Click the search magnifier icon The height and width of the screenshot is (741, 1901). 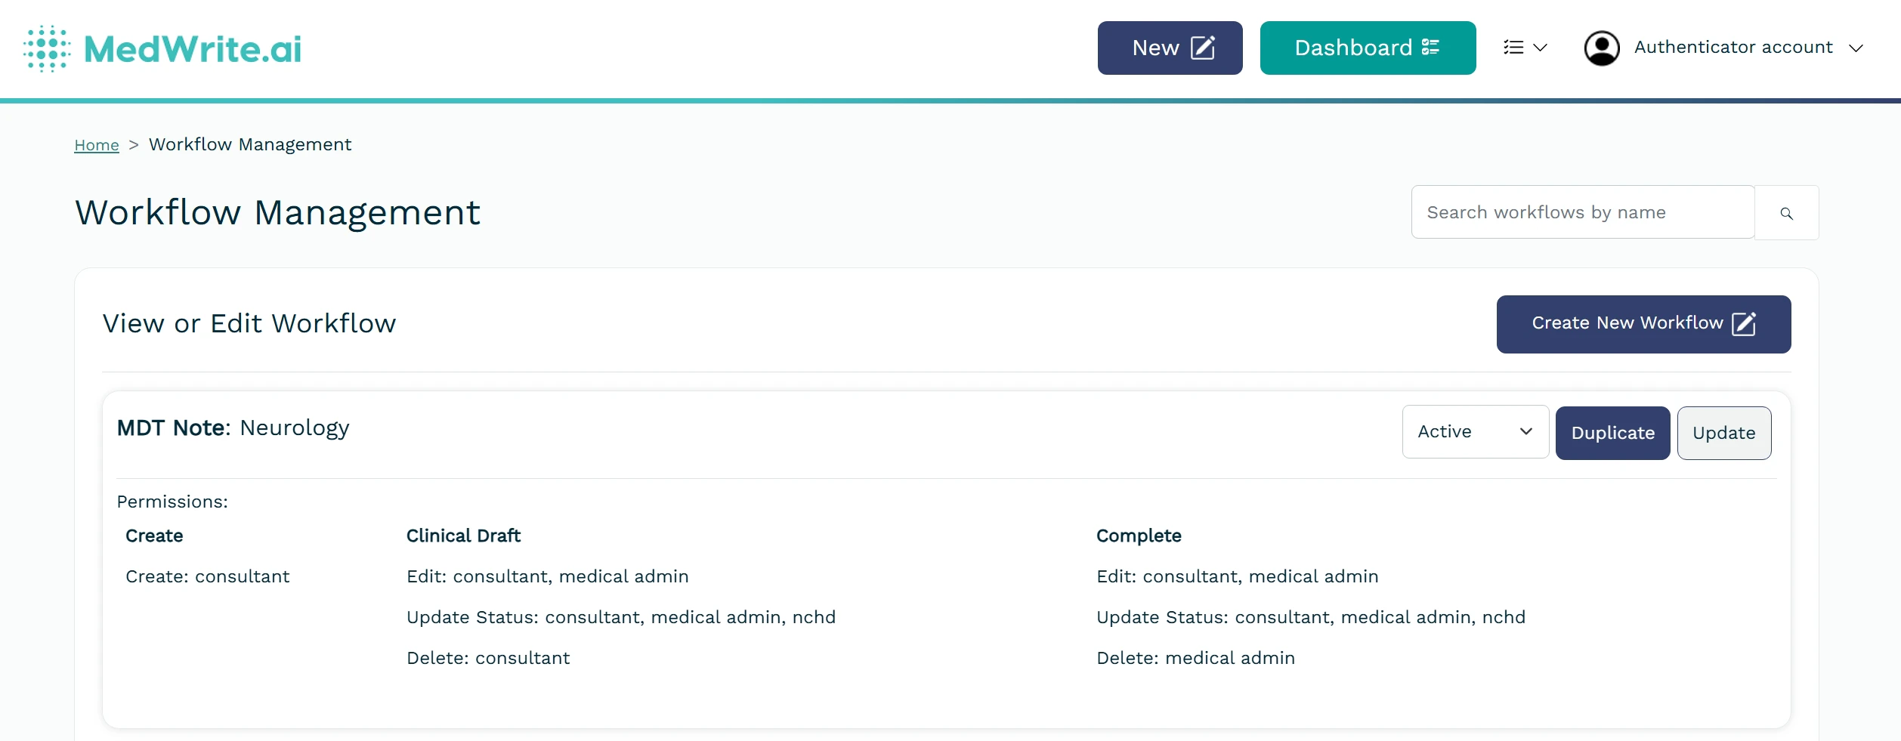click(x=1786, y=212)
